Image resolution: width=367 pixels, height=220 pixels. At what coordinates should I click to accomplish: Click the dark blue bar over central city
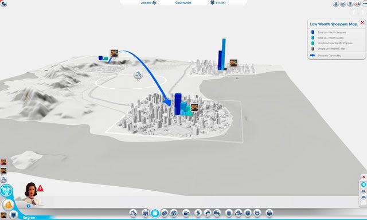tap(178, 104)
